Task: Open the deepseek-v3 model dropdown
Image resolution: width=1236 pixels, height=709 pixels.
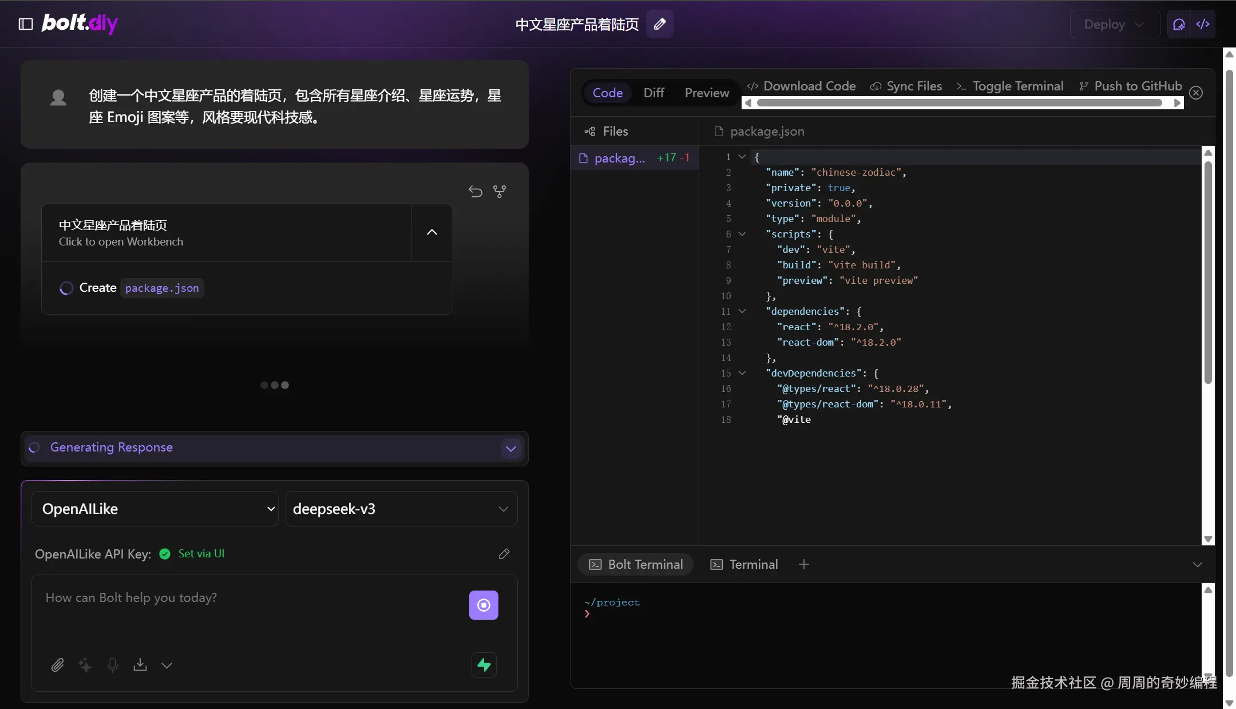Action: click(x=401, y=509)
